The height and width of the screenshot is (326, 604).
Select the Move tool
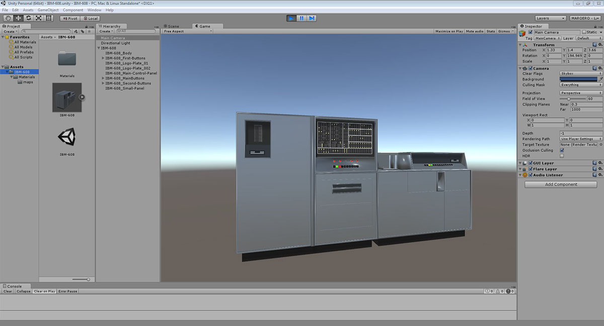point(19,18)
